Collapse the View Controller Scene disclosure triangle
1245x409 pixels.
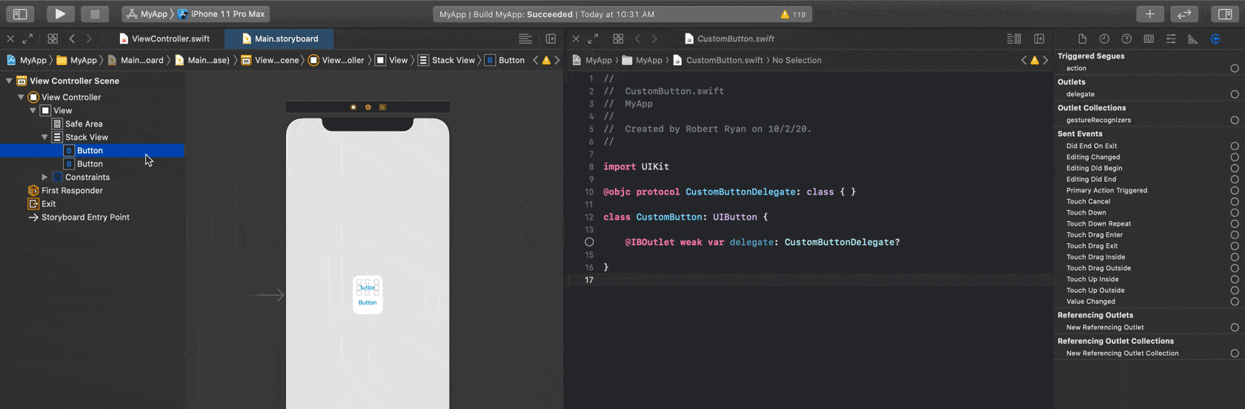[x=9, y=81]
